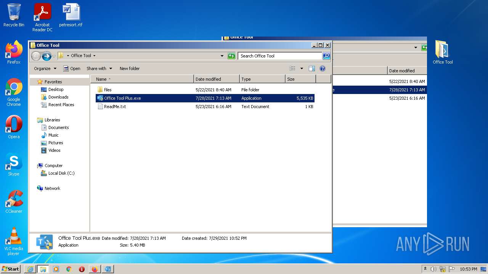Select Office Tool folder on desktop
Image resolution: width=488 pixels, height=274 pixels.
coord(443,53)
